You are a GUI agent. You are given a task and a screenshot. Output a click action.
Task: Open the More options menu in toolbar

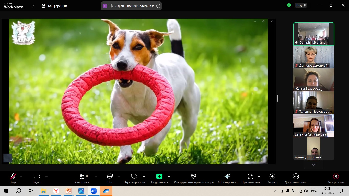click(x=296, y=177)
